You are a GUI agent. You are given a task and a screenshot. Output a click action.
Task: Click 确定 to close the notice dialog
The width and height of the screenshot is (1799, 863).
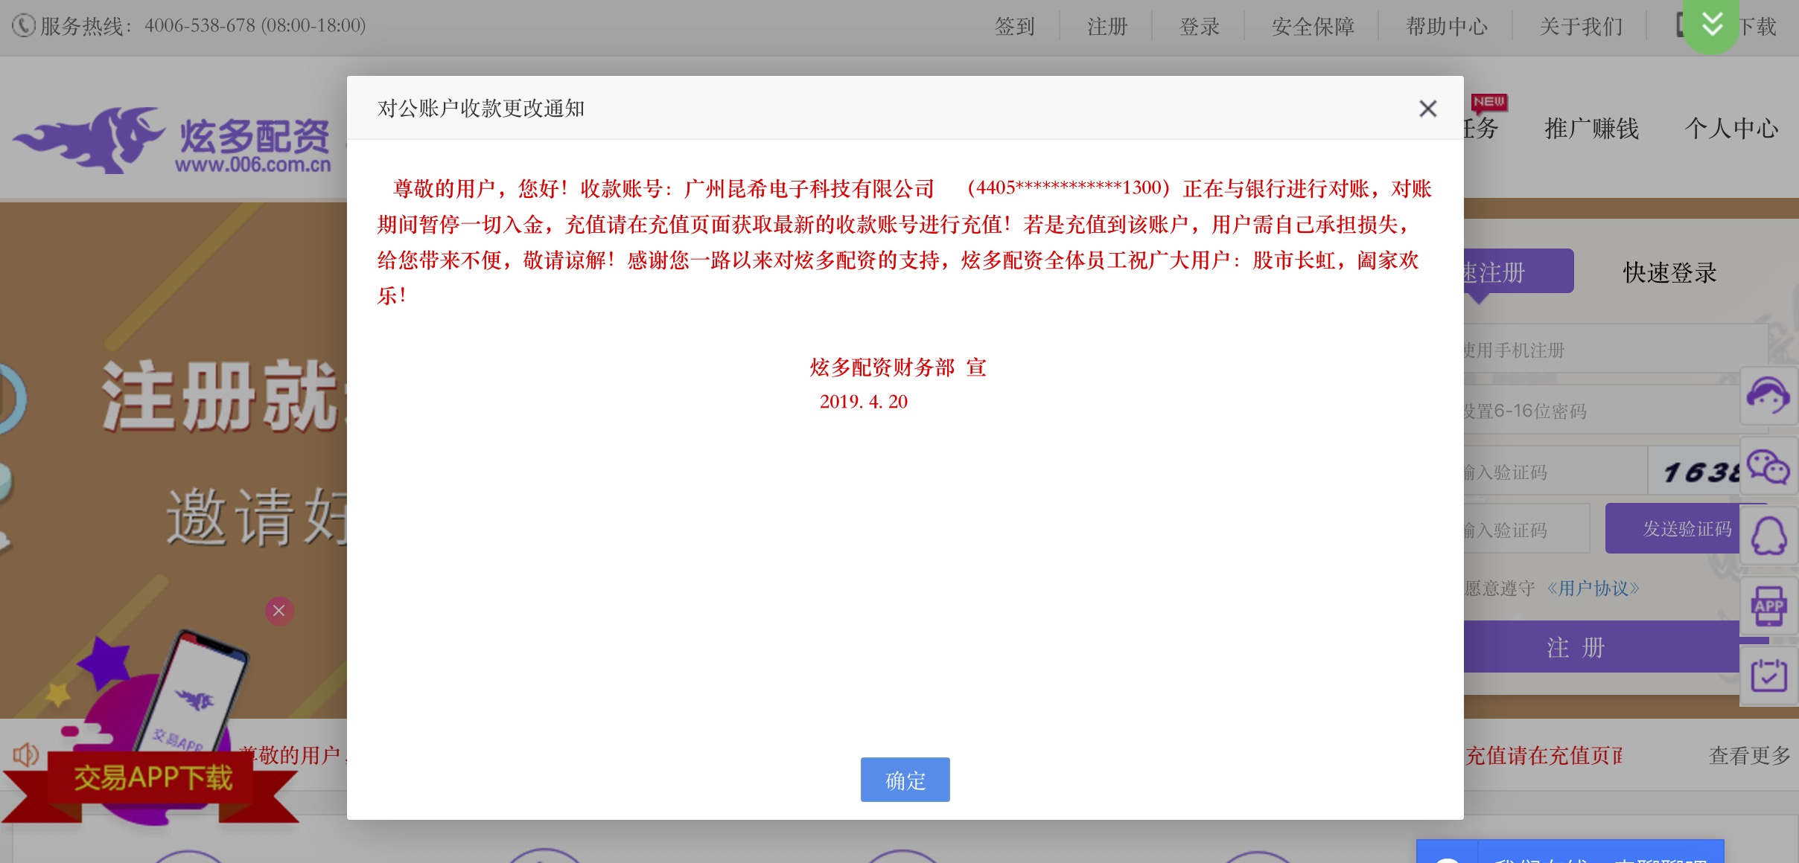[904, 779]
